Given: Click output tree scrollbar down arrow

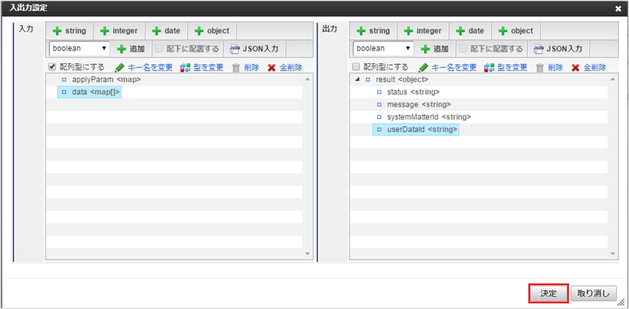Looking at the screenshot, I should 612,254.
